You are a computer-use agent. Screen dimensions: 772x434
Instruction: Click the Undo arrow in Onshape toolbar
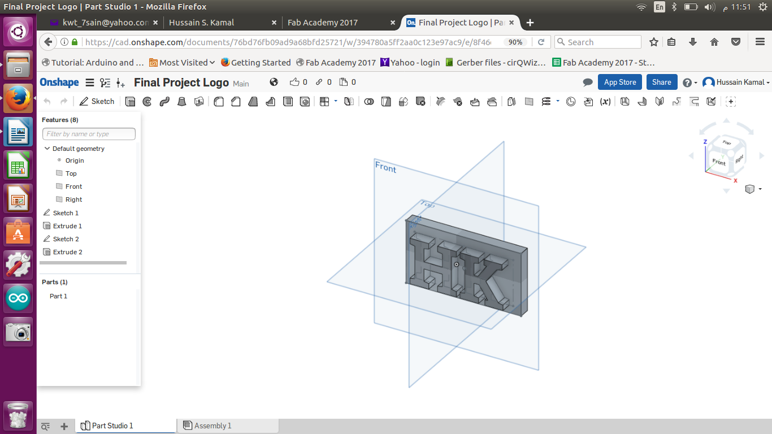coord(47,102)
